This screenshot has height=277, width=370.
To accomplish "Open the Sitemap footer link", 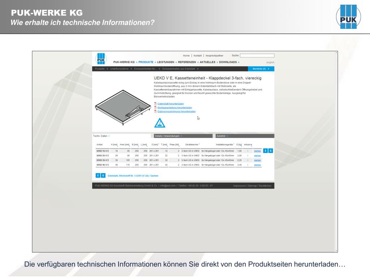I will [252, 186].
